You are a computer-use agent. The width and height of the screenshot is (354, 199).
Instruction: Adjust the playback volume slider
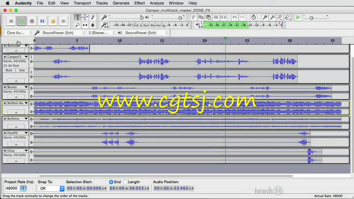pos(180,18)
